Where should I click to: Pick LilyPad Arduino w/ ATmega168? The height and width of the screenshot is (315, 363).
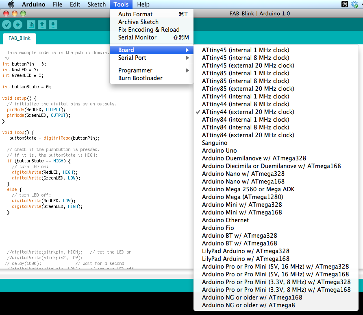pyautogui.click(x=276, y=259)
